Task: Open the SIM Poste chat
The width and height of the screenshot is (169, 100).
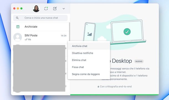Action: (x=40, y=37)
